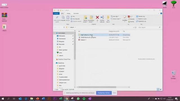Image resolution: width=180 pixels, height=101 pixels.
Task: Click the Yolu kopyala (copy path) item
Action: point(75,19)
